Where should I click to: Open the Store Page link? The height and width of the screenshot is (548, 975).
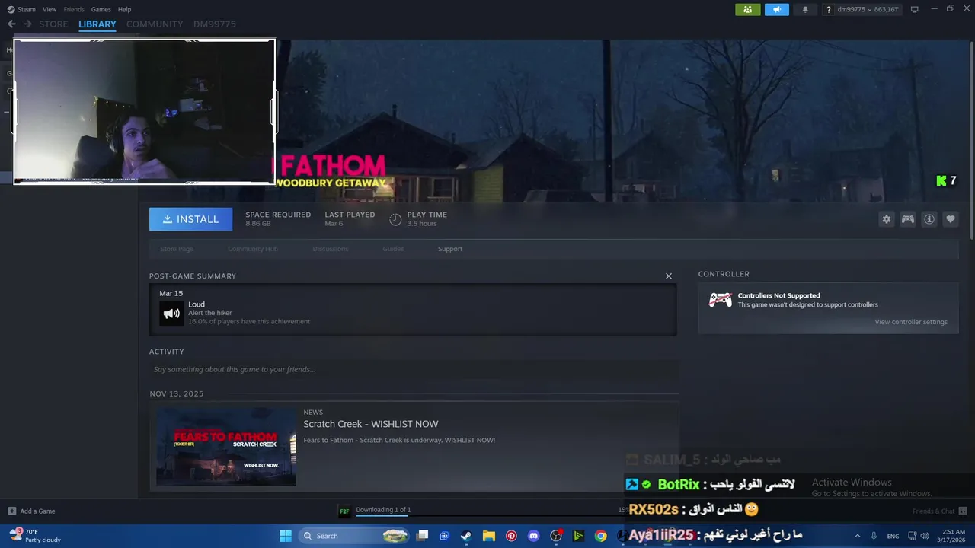pyautogui.click(x=177, y=249)
